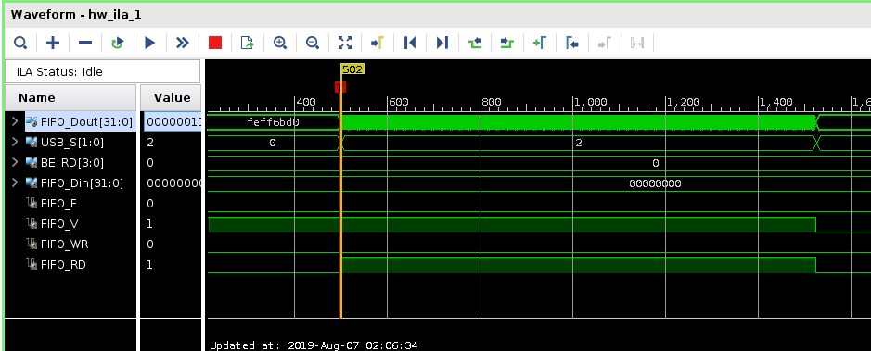The width and height of the screenshot is (871, 351).
Task: Click the yellow 502 cursor marker
Action: click(352, 69)
